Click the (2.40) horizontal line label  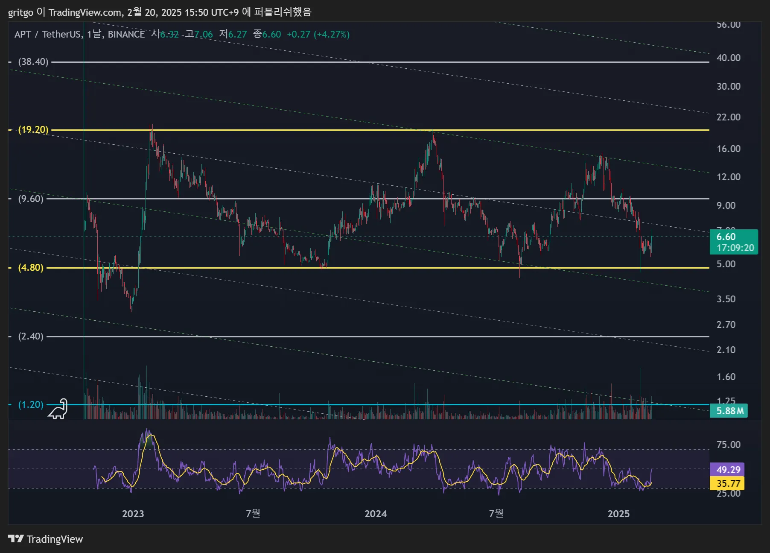(x=31, y=336)
